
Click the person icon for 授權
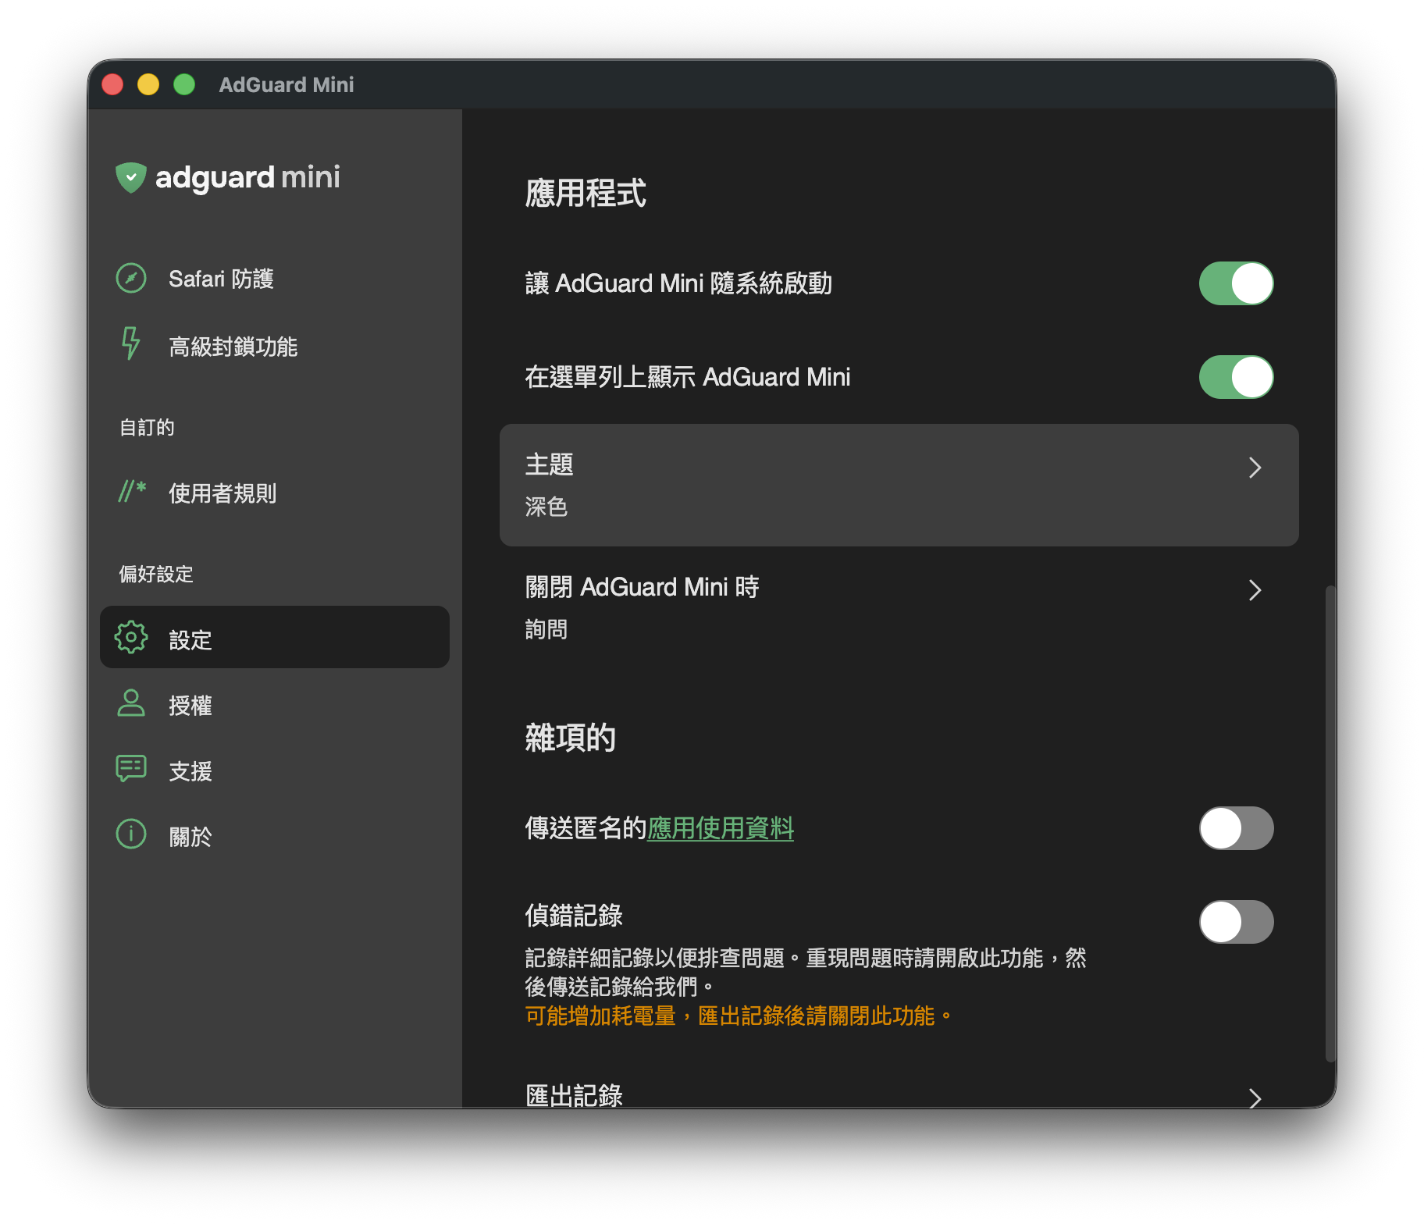(131, 703)
